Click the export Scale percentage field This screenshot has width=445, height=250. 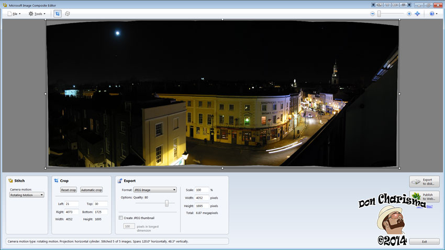[202, 190]
